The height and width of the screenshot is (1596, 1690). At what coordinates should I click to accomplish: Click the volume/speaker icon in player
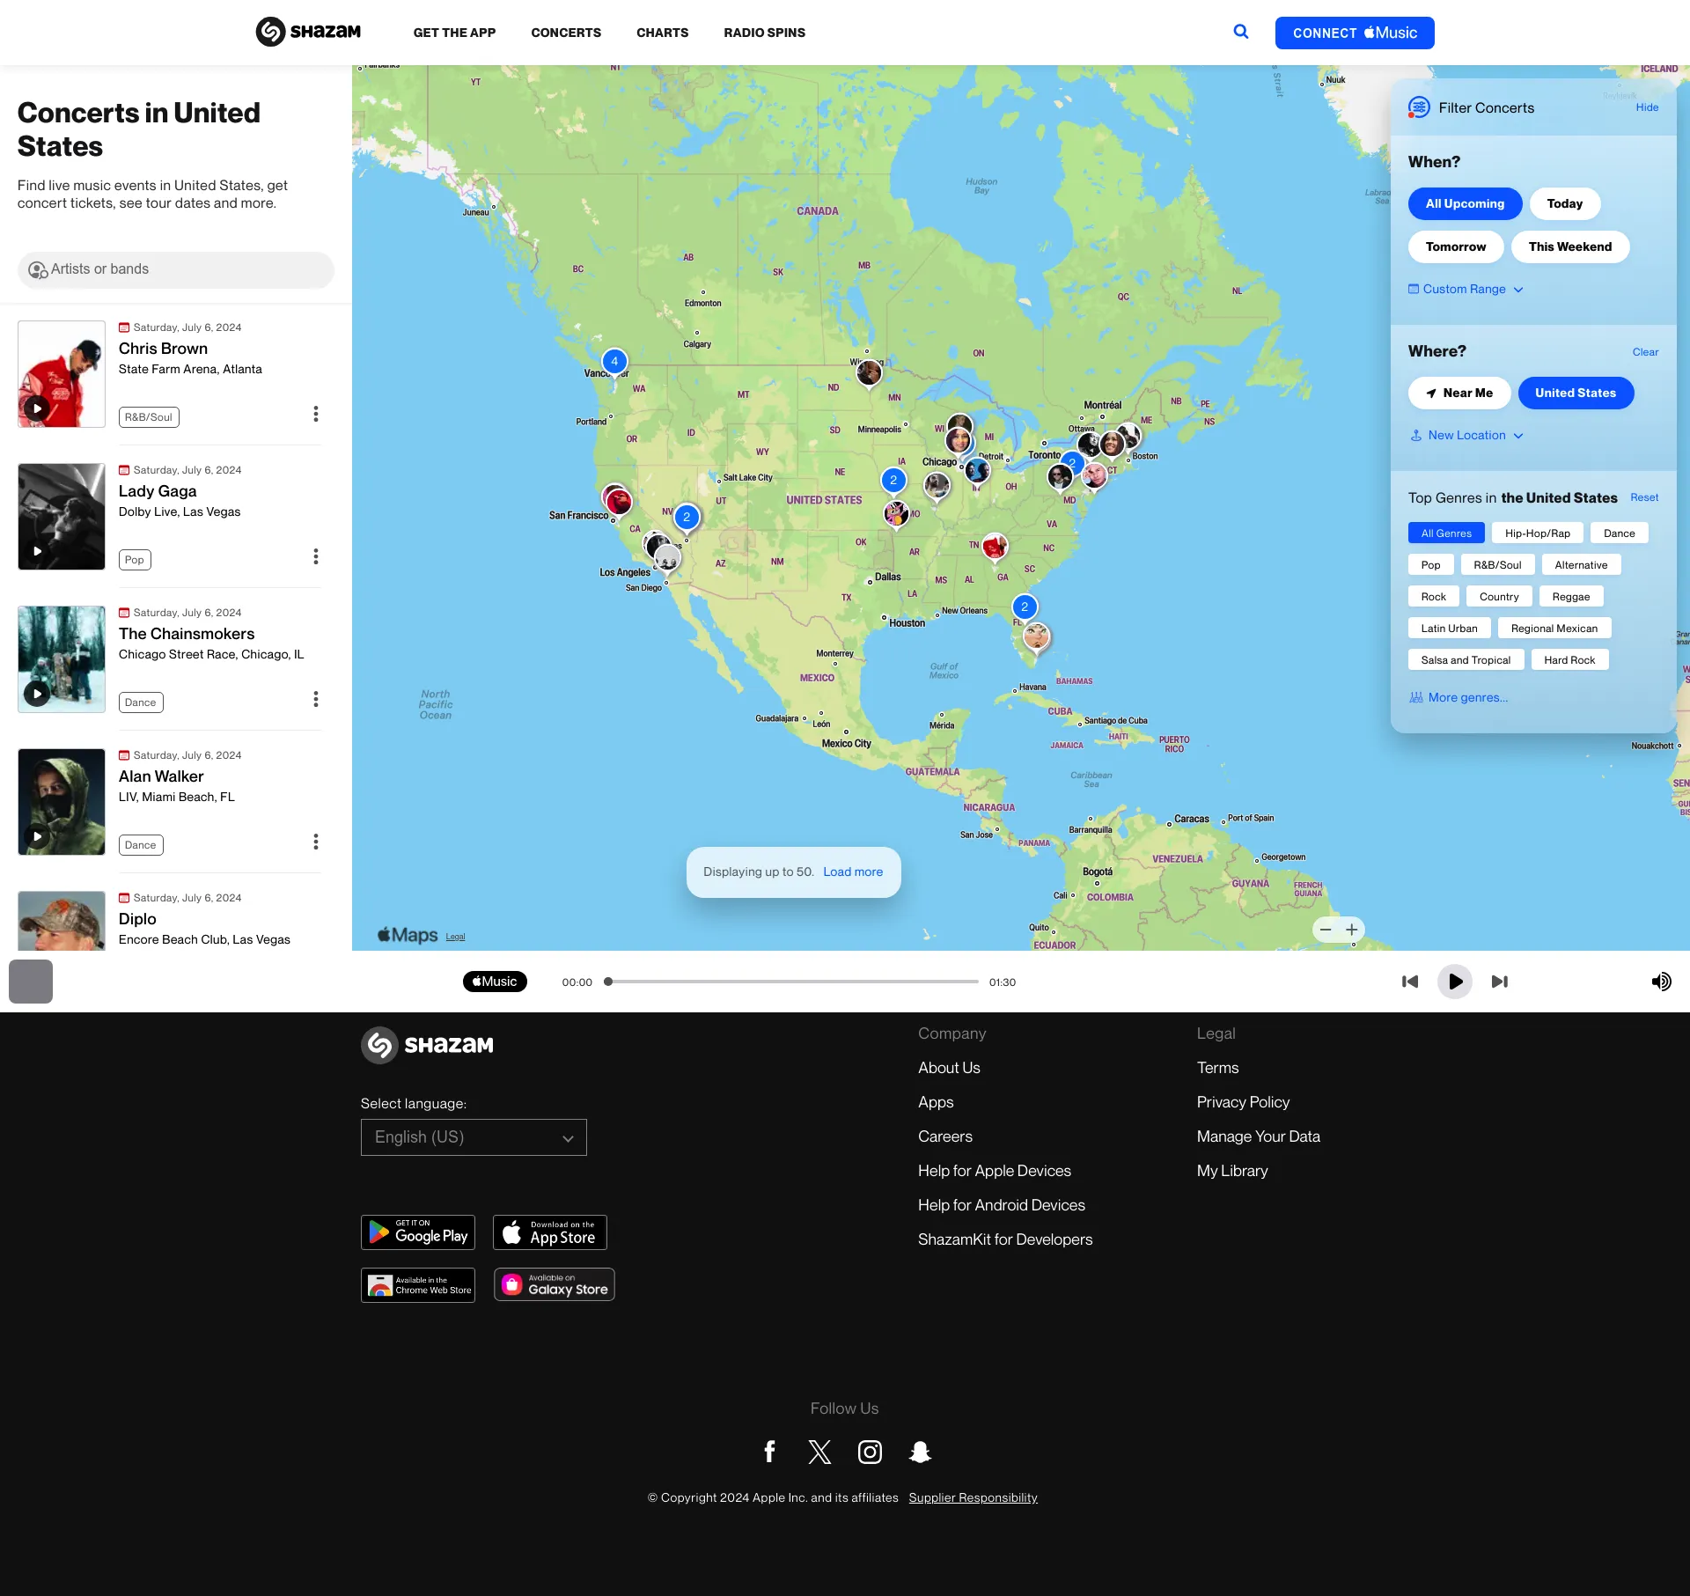pyautogui.click(x=1662, y=981)
